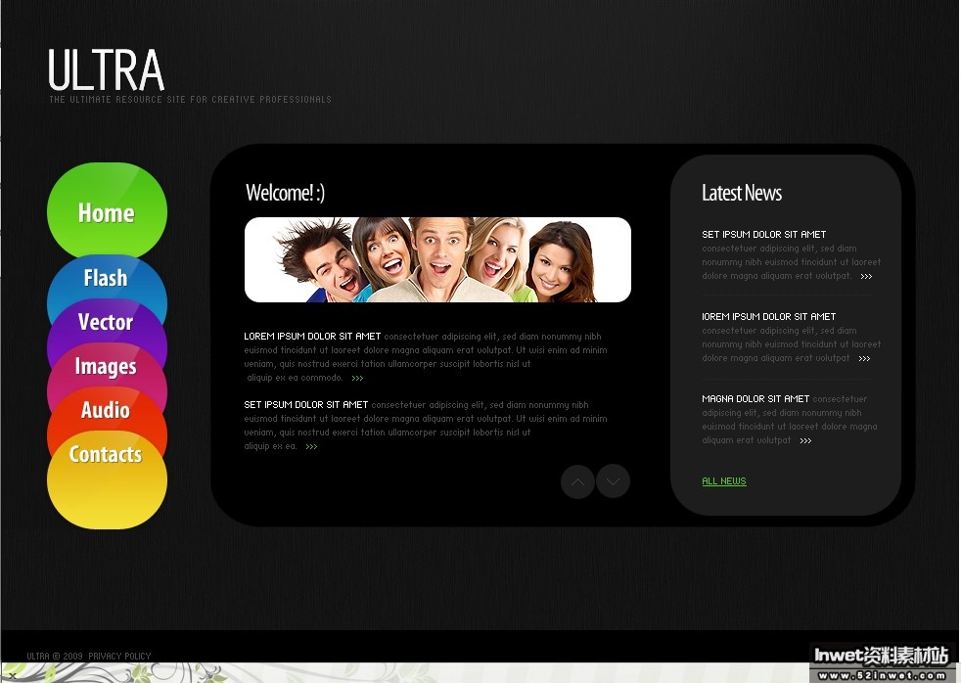Select the Vector menu item
This screenshot has width=961, height=683.
point(106,322)
